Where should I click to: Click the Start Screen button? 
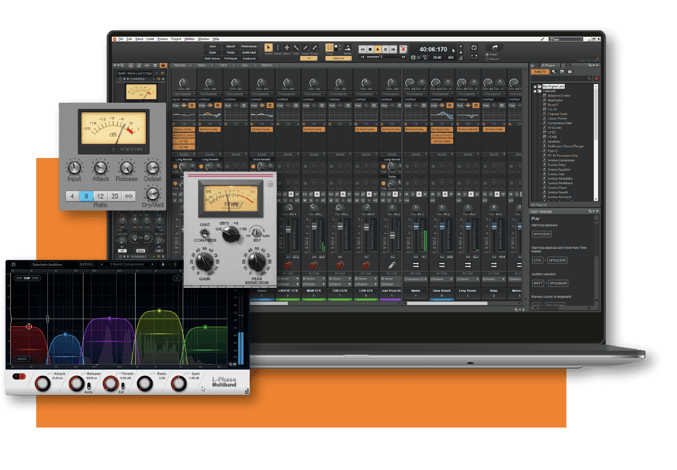[213, 59]
